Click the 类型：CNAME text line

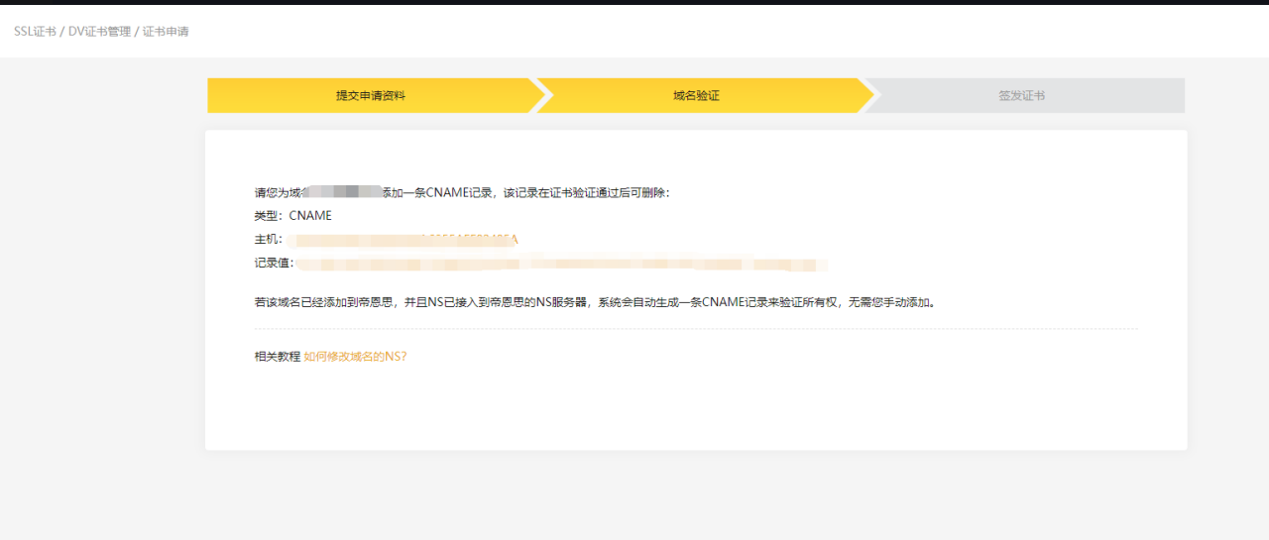pyautogui.click(x=292, y=216)
